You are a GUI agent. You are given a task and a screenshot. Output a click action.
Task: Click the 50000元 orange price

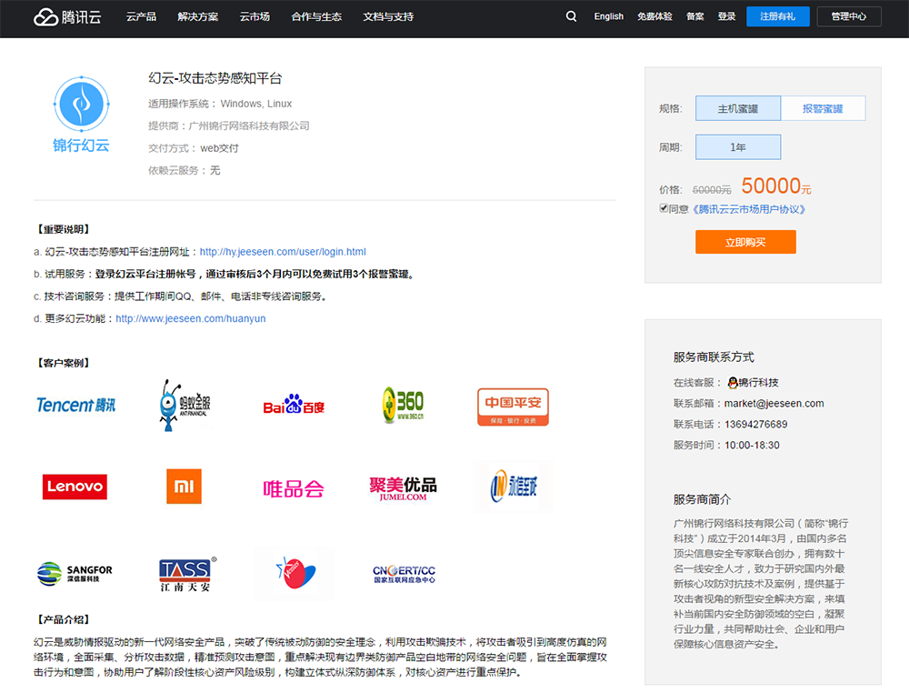(775, 186)
